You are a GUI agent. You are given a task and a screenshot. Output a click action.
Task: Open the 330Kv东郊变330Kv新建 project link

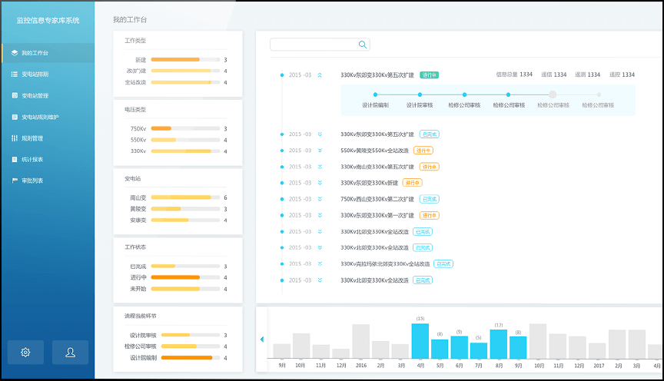pyautogui.click(x=369, y=183)
